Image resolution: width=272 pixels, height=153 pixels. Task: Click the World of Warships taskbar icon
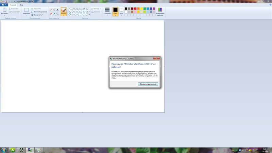pos(21,150)
